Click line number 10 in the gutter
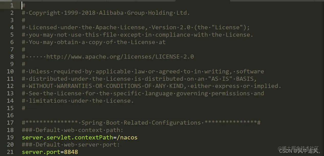The height and width of the screenshot is (156, 324). (10, 71)
